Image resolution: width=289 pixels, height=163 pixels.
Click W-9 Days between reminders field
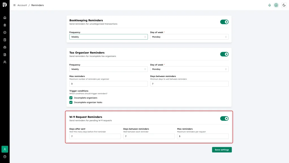pyautogui.click(x=149, y=136)
